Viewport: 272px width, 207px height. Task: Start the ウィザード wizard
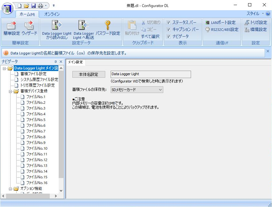tap(29, 28)
